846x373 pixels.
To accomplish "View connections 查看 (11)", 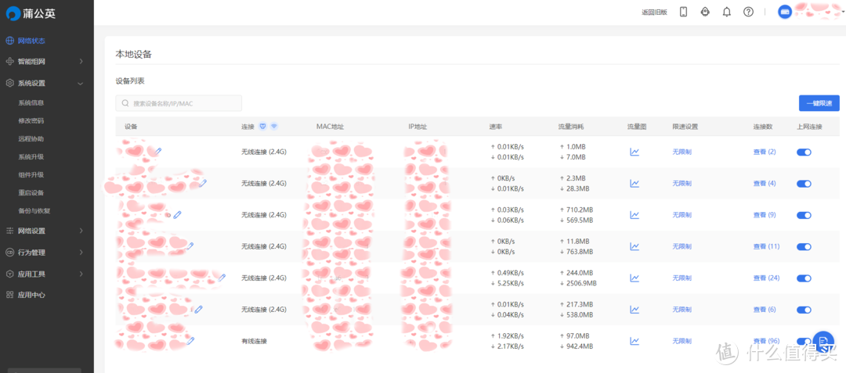I will point(766,246).
